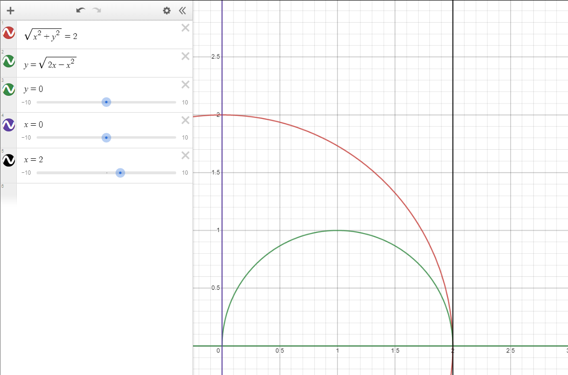Image resolution: width=568 pixels, height=375 pixels.
Task: Click the plus Add Item button
Action: (11, 11)
